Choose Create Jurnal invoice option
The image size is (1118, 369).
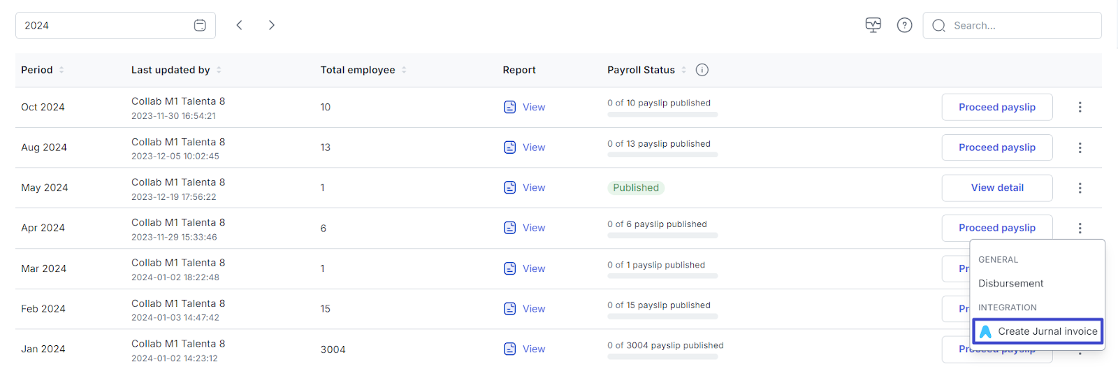(1038, 331)
